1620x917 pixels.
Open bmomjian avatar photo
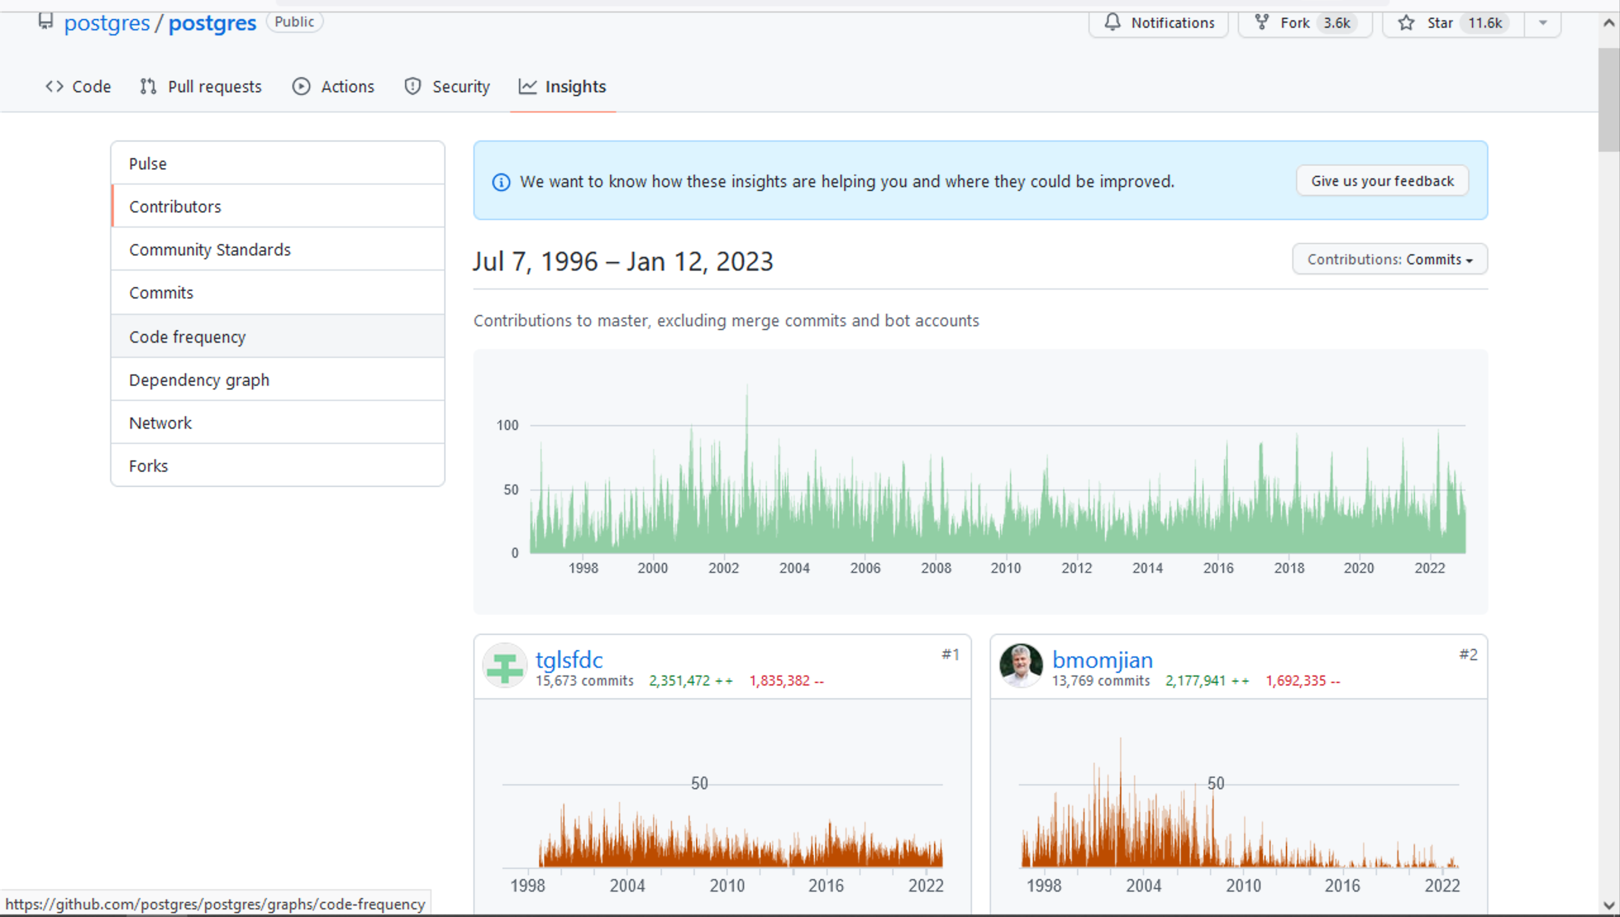tap(1021, 665)
